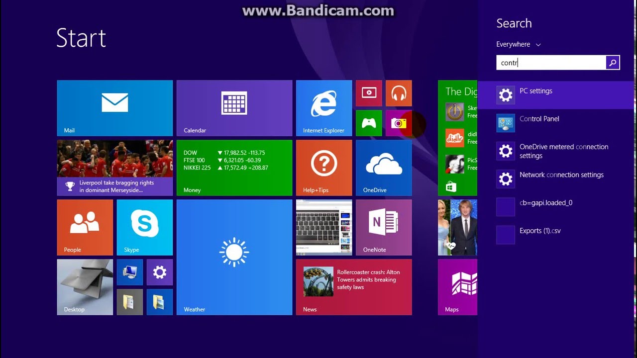The height and width of the screenshot is (358, 637).
Task: Open the Desktop tile
Action: pyautogui.click(x=85, y=287)
